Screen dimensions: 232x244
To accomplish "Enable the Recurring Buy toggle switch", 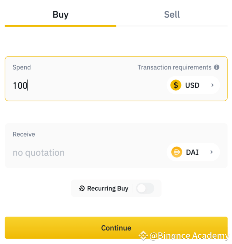I will (145, 189).
